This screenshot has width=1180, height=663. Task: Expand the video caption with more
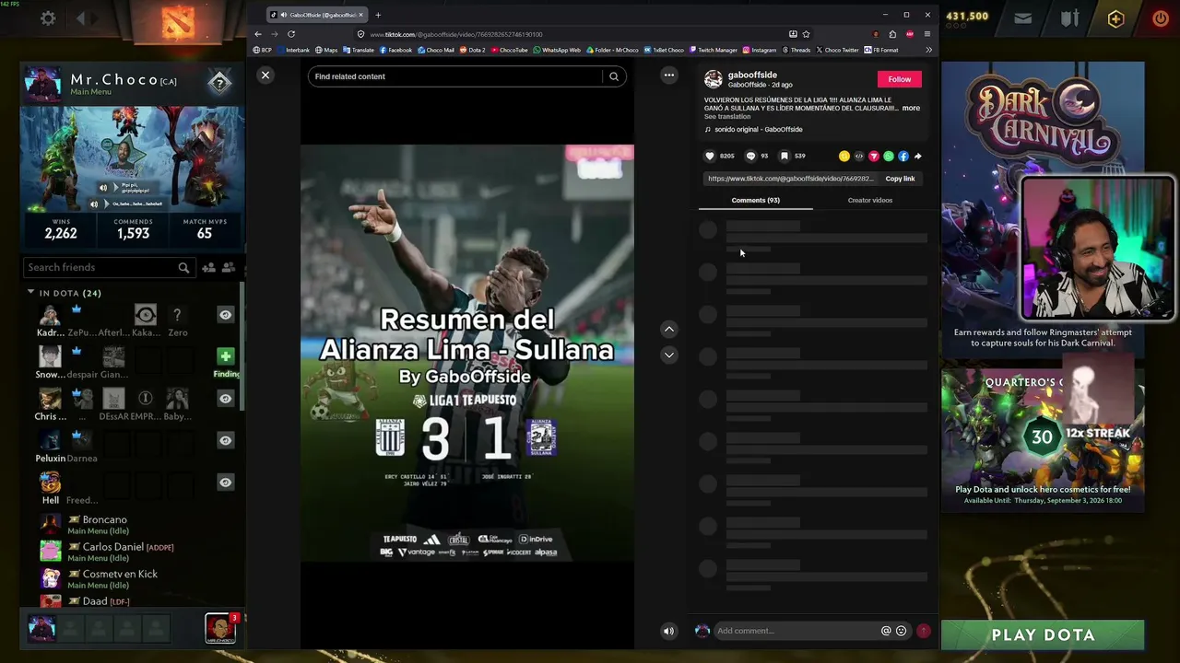911,108
